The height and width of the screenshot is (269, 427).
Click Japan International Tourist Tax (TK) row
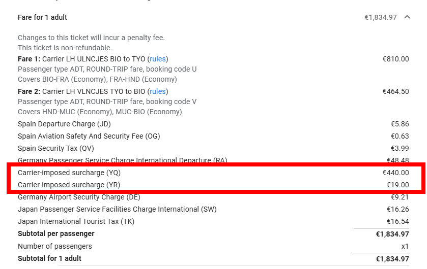pos(213,221)
